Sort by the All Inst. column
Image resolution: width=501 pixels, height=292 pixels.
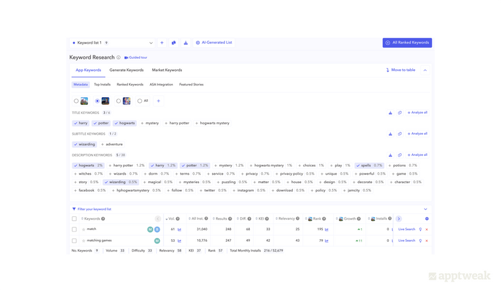pos(196,218)
